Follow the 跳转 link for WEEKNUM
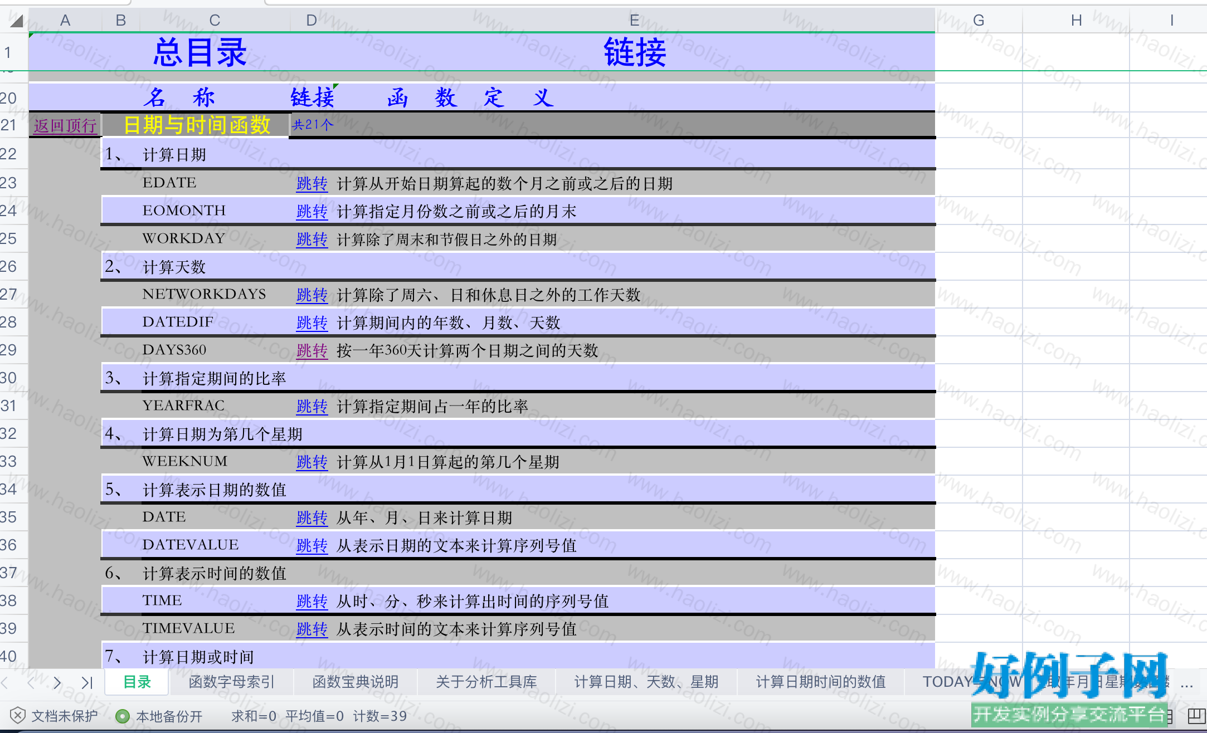 click(312, 462)
